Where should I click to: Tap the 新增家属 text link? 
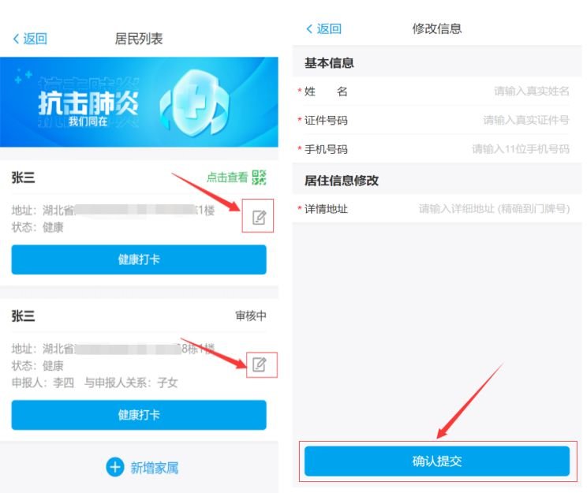click(x=154, y=468)
